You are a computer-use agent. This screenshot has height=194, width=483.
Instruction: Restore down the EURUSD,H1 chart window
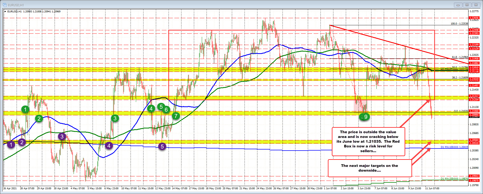[x=467, y=5]
